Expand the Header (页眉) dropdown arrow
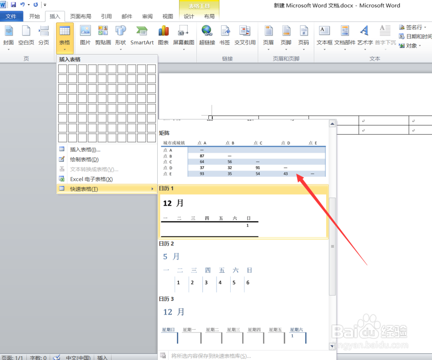 point(268,50)
